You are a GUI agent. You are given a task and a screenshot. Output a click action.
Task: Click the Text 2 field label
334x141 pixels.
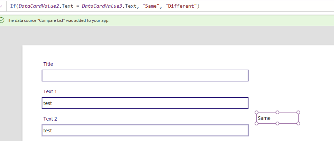[50, 119]
